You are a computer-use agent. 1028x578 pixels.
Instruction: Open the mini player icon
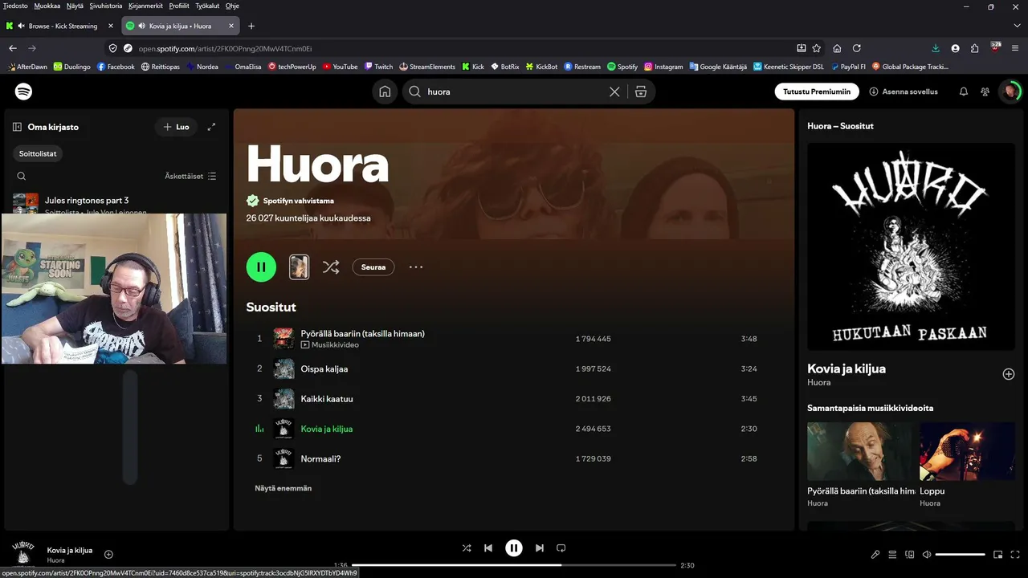[x=998, y=554]
